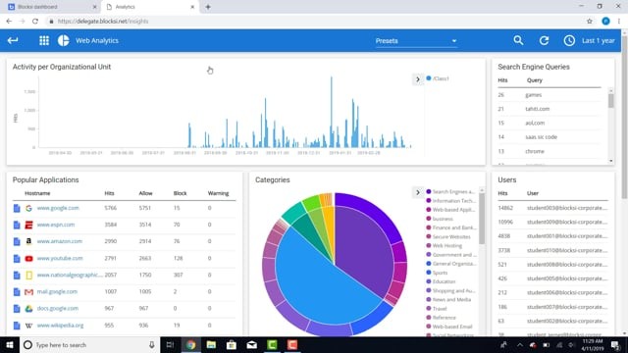Screen dimensions: 628x353
Task: Toggle the Education category legend item
Action: point(441,281)
